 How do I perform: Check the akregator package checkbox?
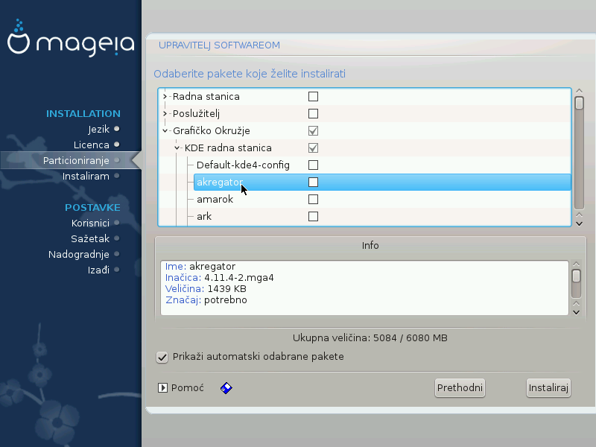pyautogui.click(x=313, y=182)
